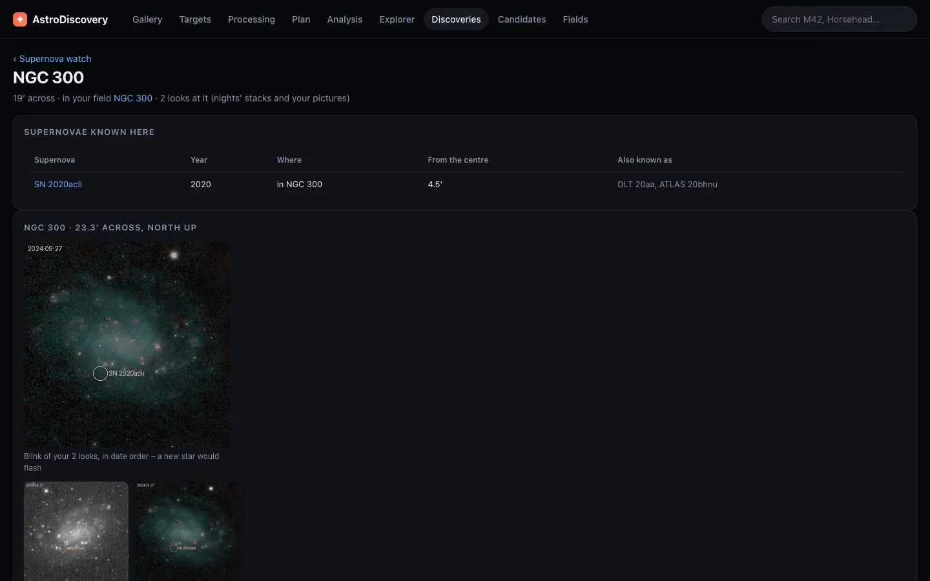Open the Candidates page
Screen dimensions: 930x581
pos(522,19)
